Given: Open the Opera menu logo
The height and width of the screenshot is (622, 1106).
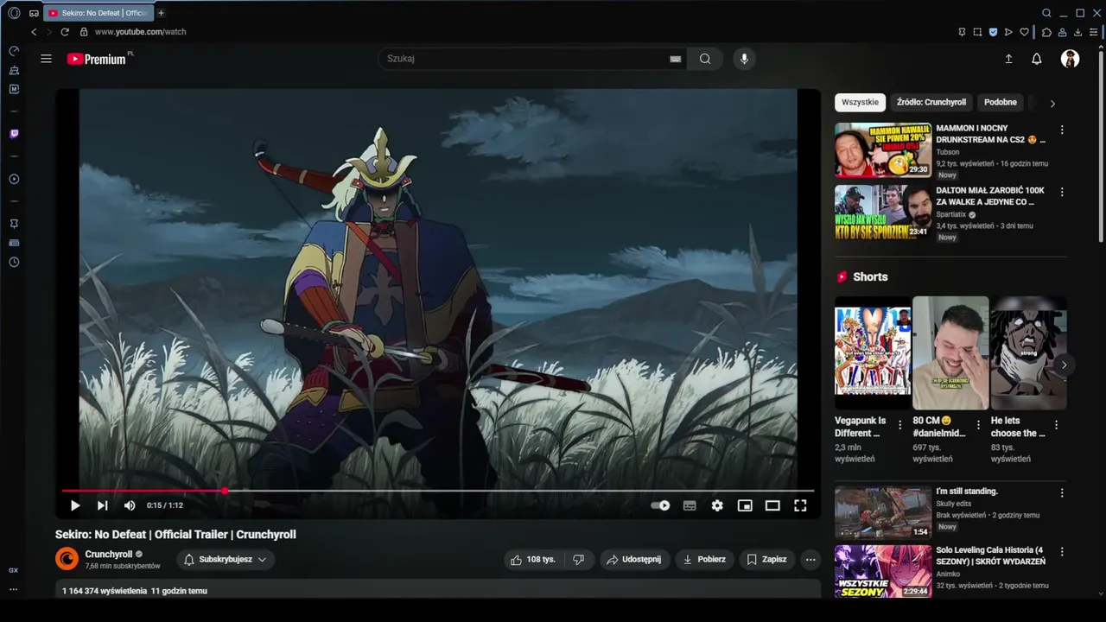Looking at the screenshot, I should point(14,13).
